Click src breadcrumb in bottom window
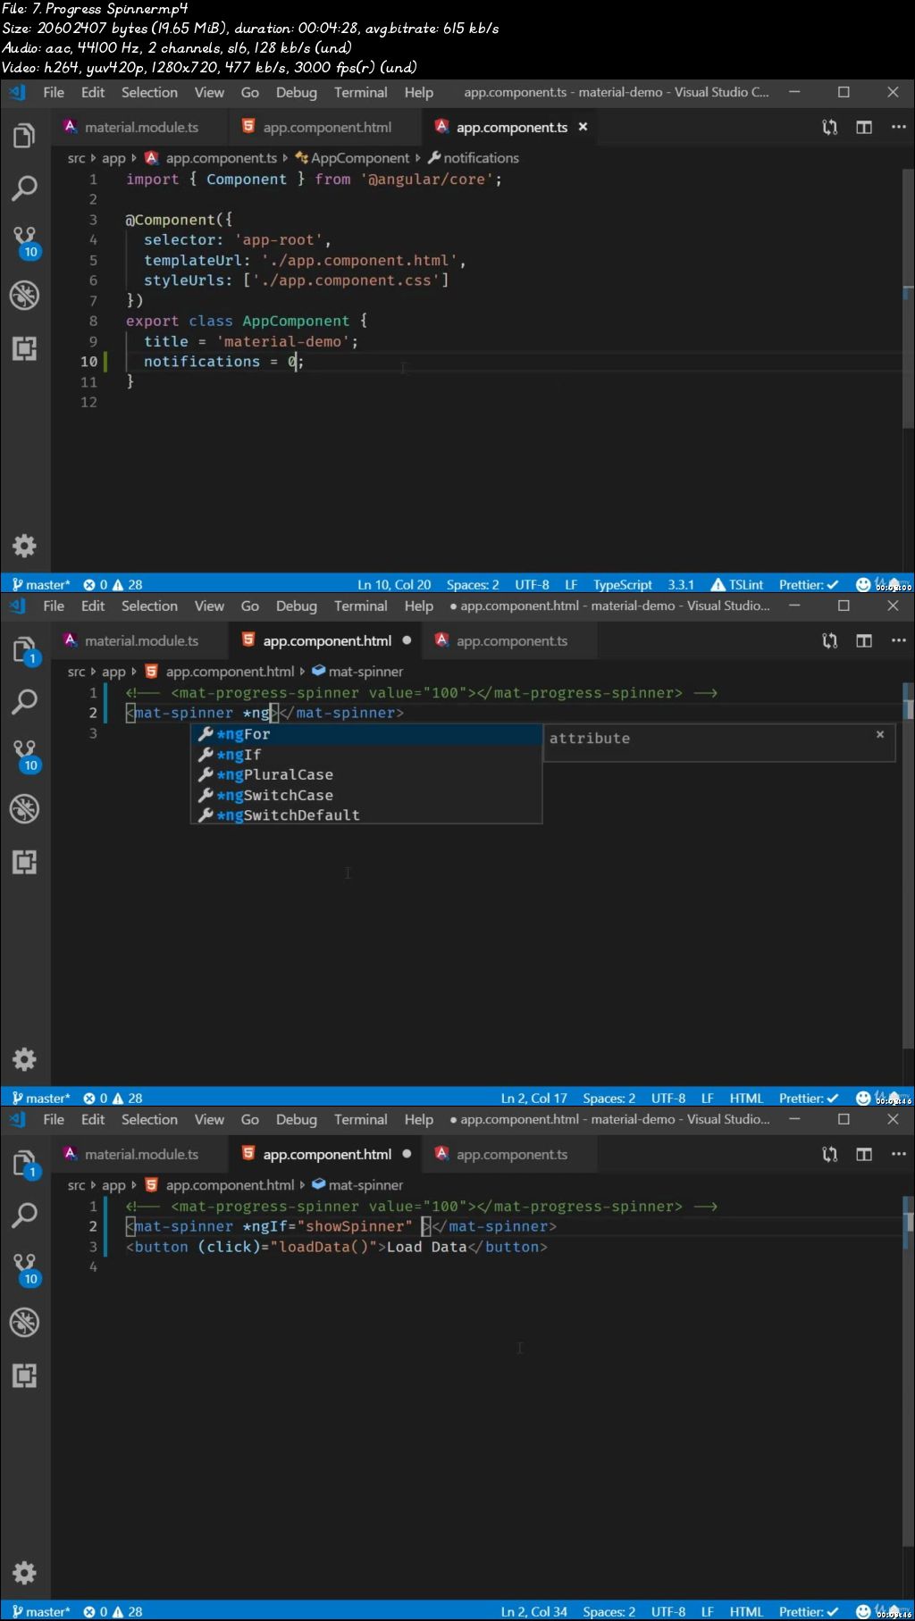Screen dimensions: 915x1621 pos(76,1185)
